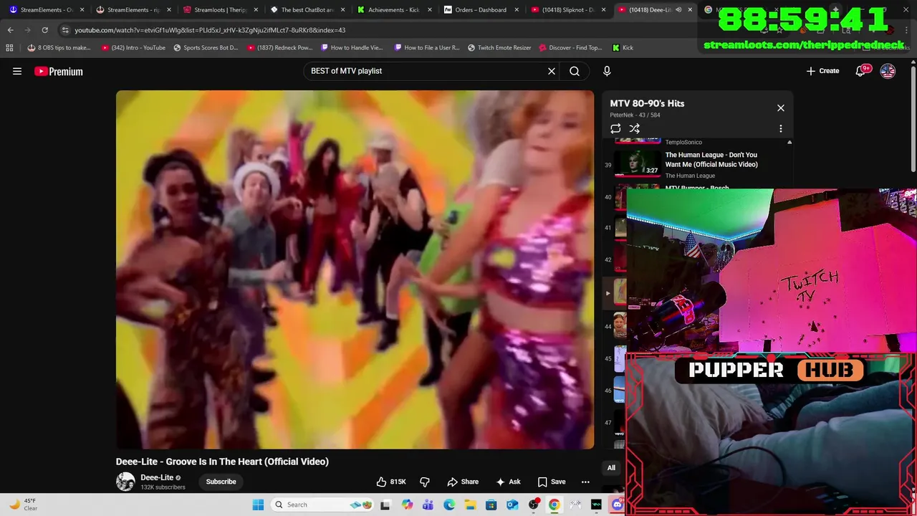
Task: Click inside the YouTube search field
Action: (x=426, y=71)
